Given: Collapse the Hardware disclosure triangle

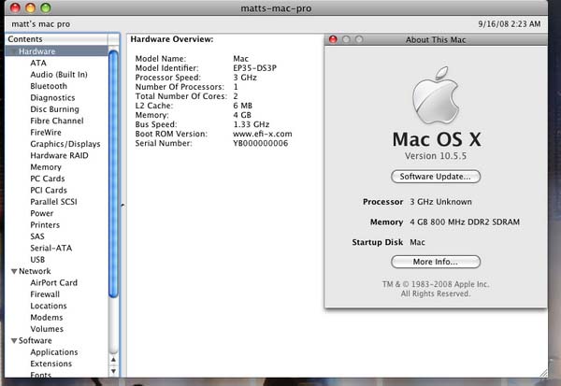Looking at the screenshot, I should (x=13, y=51).
